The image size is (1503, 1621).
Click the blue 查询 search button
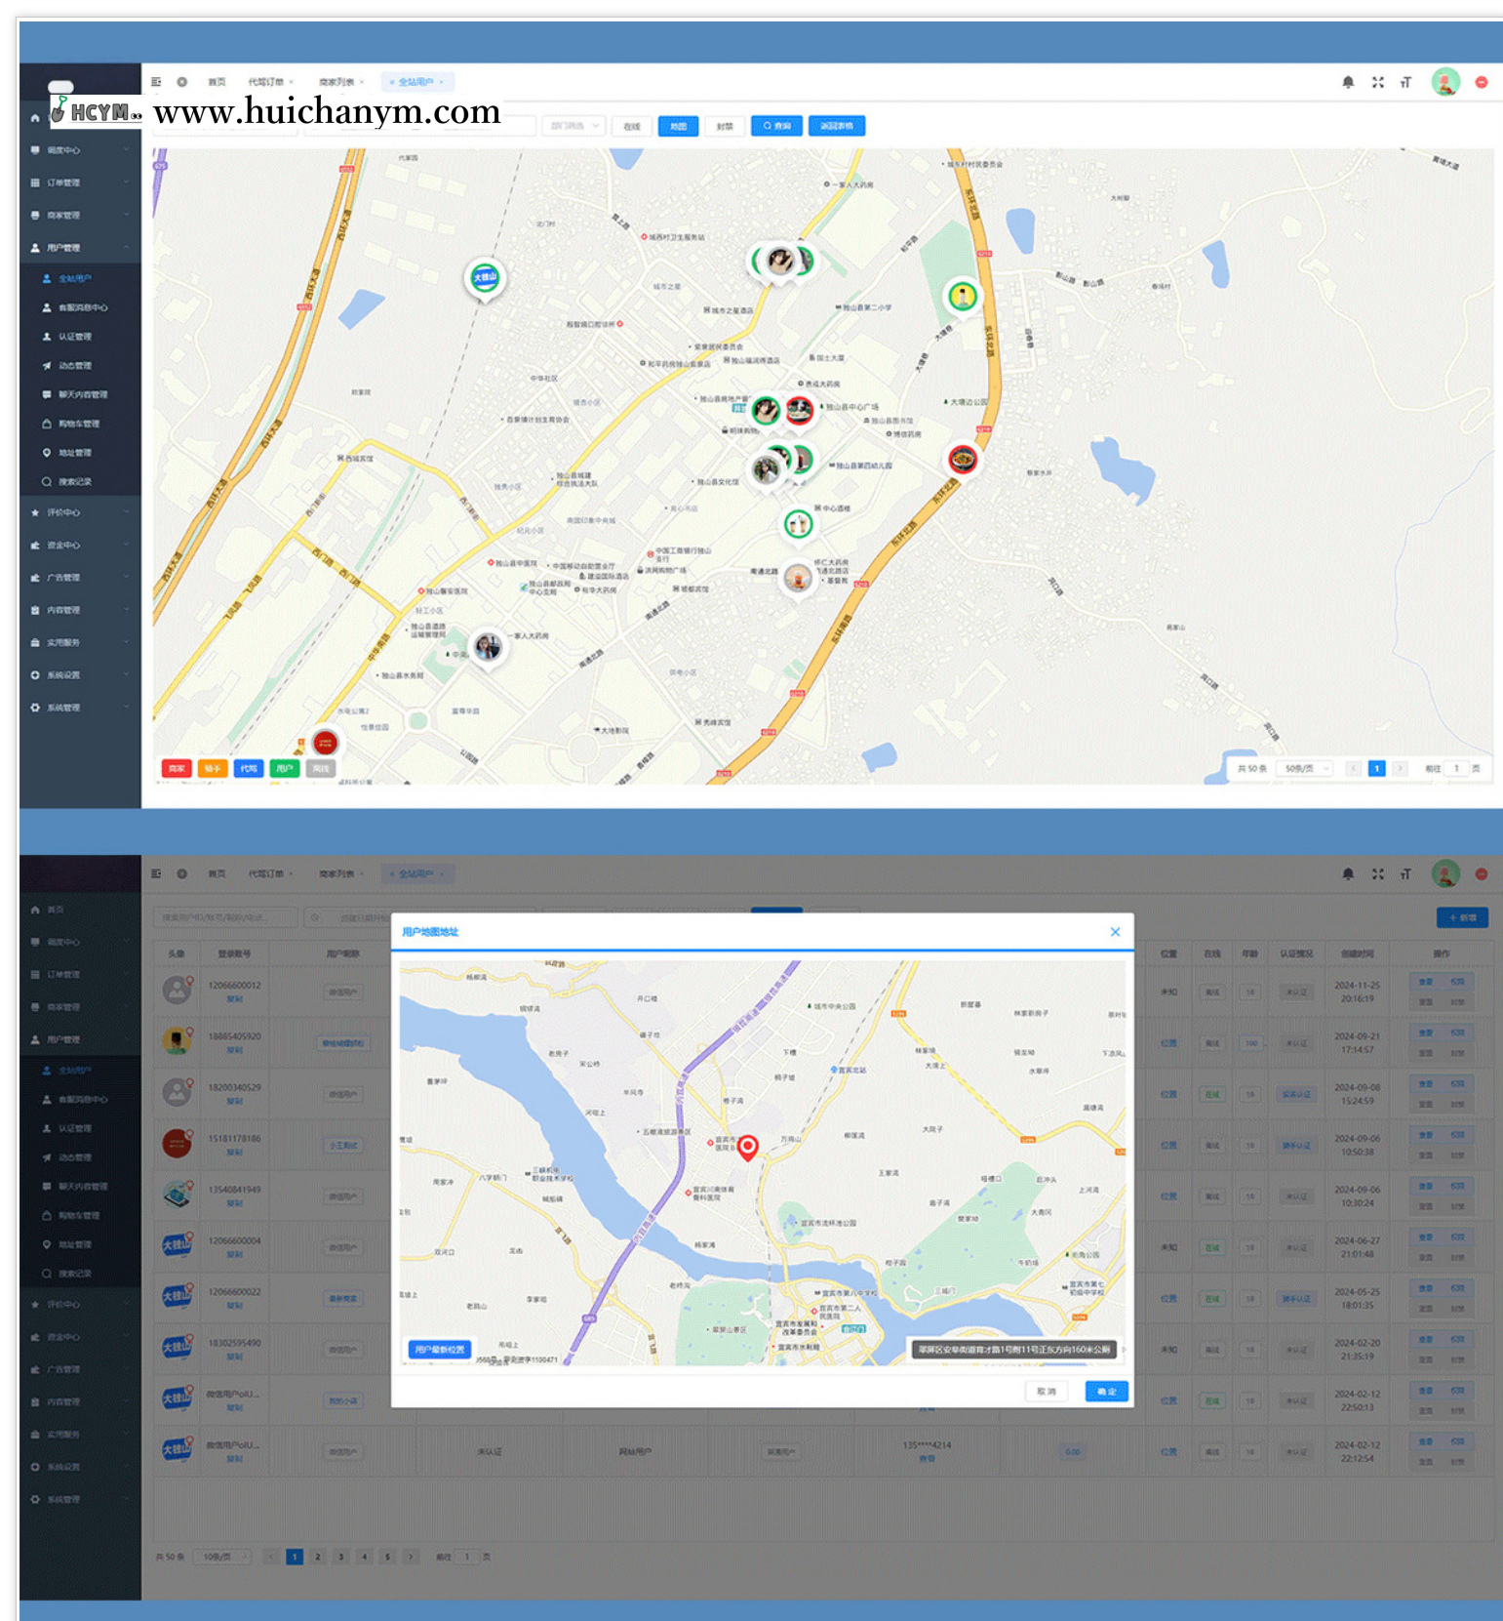click(776, 126)
